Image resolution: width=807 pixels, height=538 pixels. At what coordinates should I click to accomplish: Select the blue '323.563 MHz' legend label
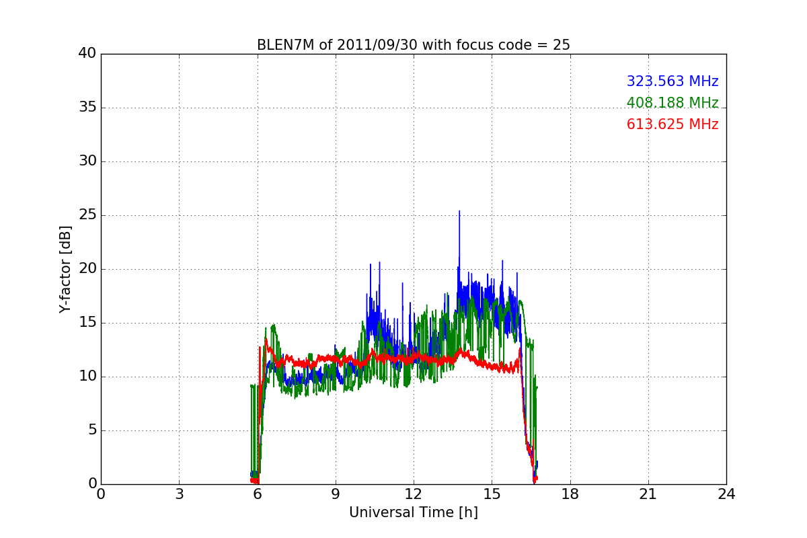point(672,81)
